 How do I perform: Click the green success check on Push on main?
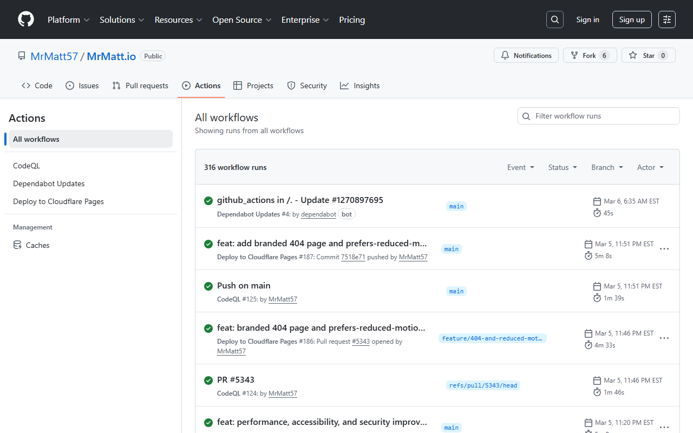[208, 286]
